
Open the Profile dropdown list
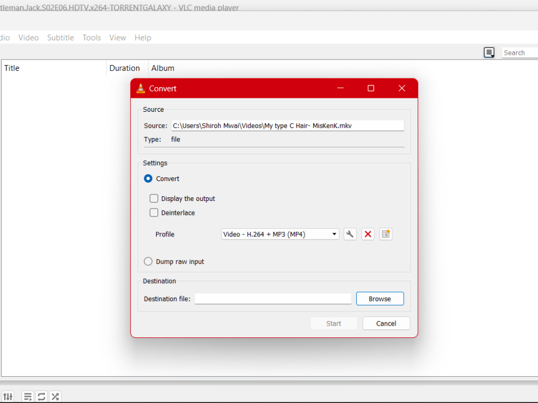[280, 234]
